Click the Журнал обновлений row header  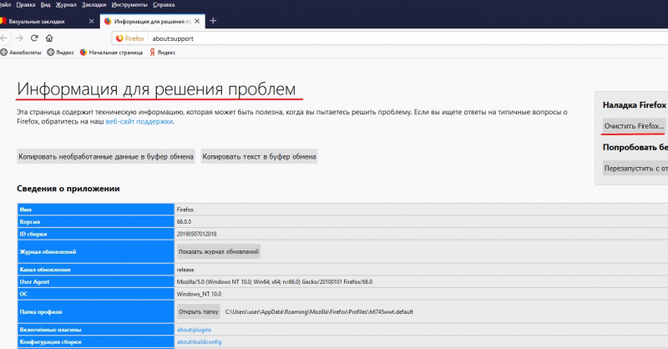click(96, 252)
